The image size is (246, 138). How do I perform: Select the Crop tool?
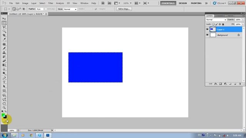[4, 35]
